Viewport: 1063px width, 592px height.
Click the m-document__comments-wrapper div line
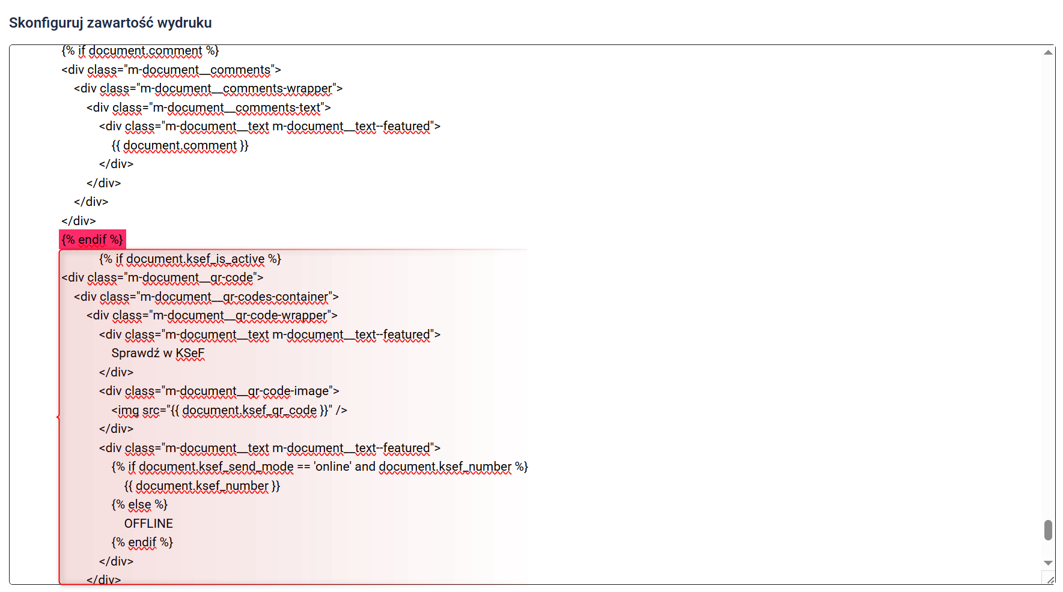(208, 88)
